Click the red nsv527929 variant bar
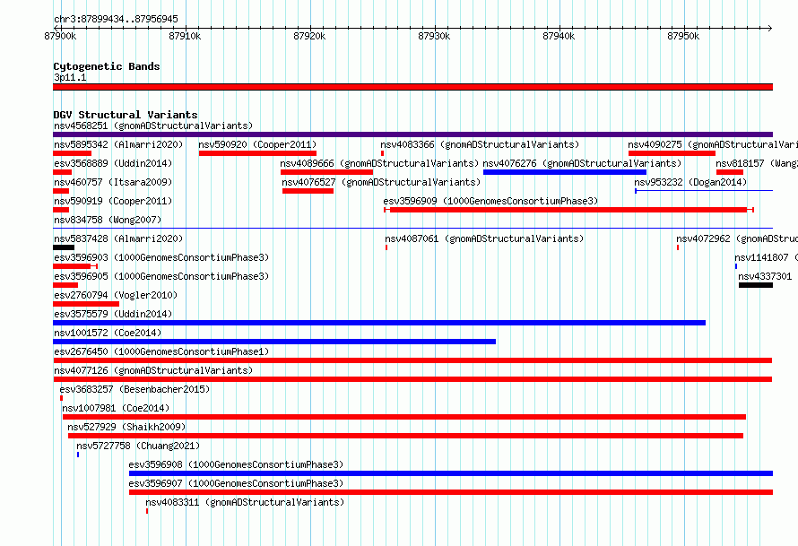Image resolution: width=798 pixels, height=546 pixels. coord(405,436)
